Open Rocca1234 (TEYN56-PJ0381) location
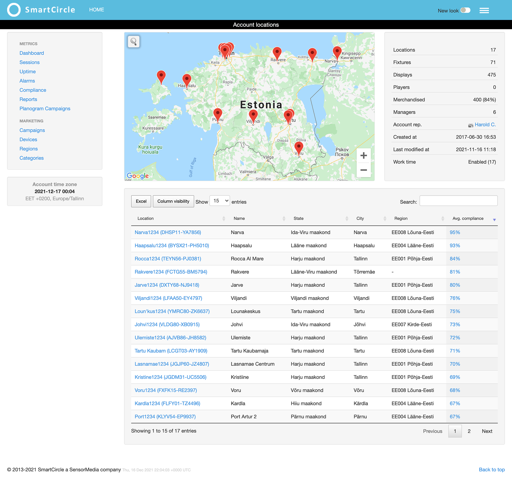Image resolution: width=512 pixels, height=477 pixels. (x=168, y=259)
